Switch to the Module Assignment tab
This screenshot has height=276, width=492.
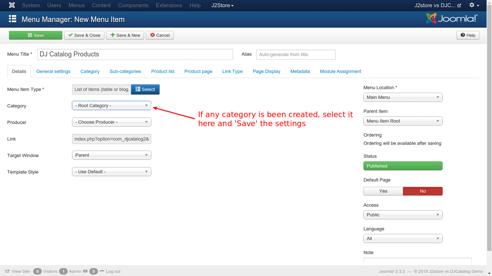click(341, 72)
